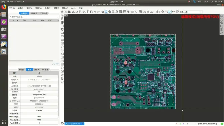Click the hand pan tool icon
The width and height of the screenshot is (224, 126).
point(117,12)
